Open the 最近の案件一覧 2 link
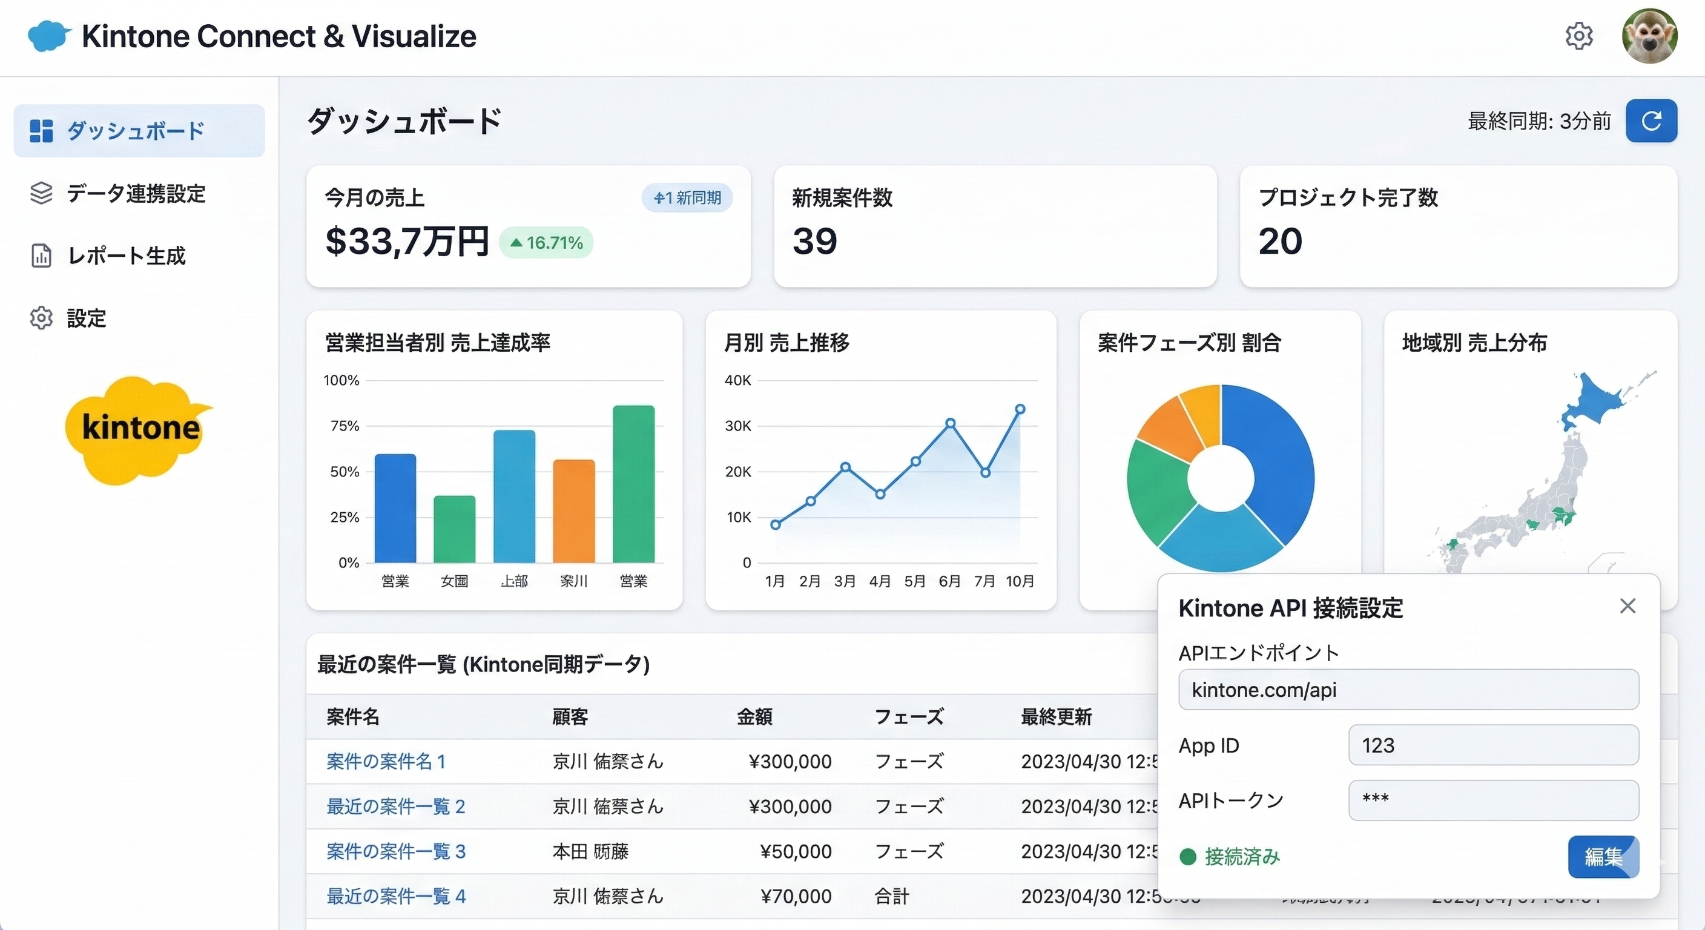The image size is (1705, 930). click(396, 806)
